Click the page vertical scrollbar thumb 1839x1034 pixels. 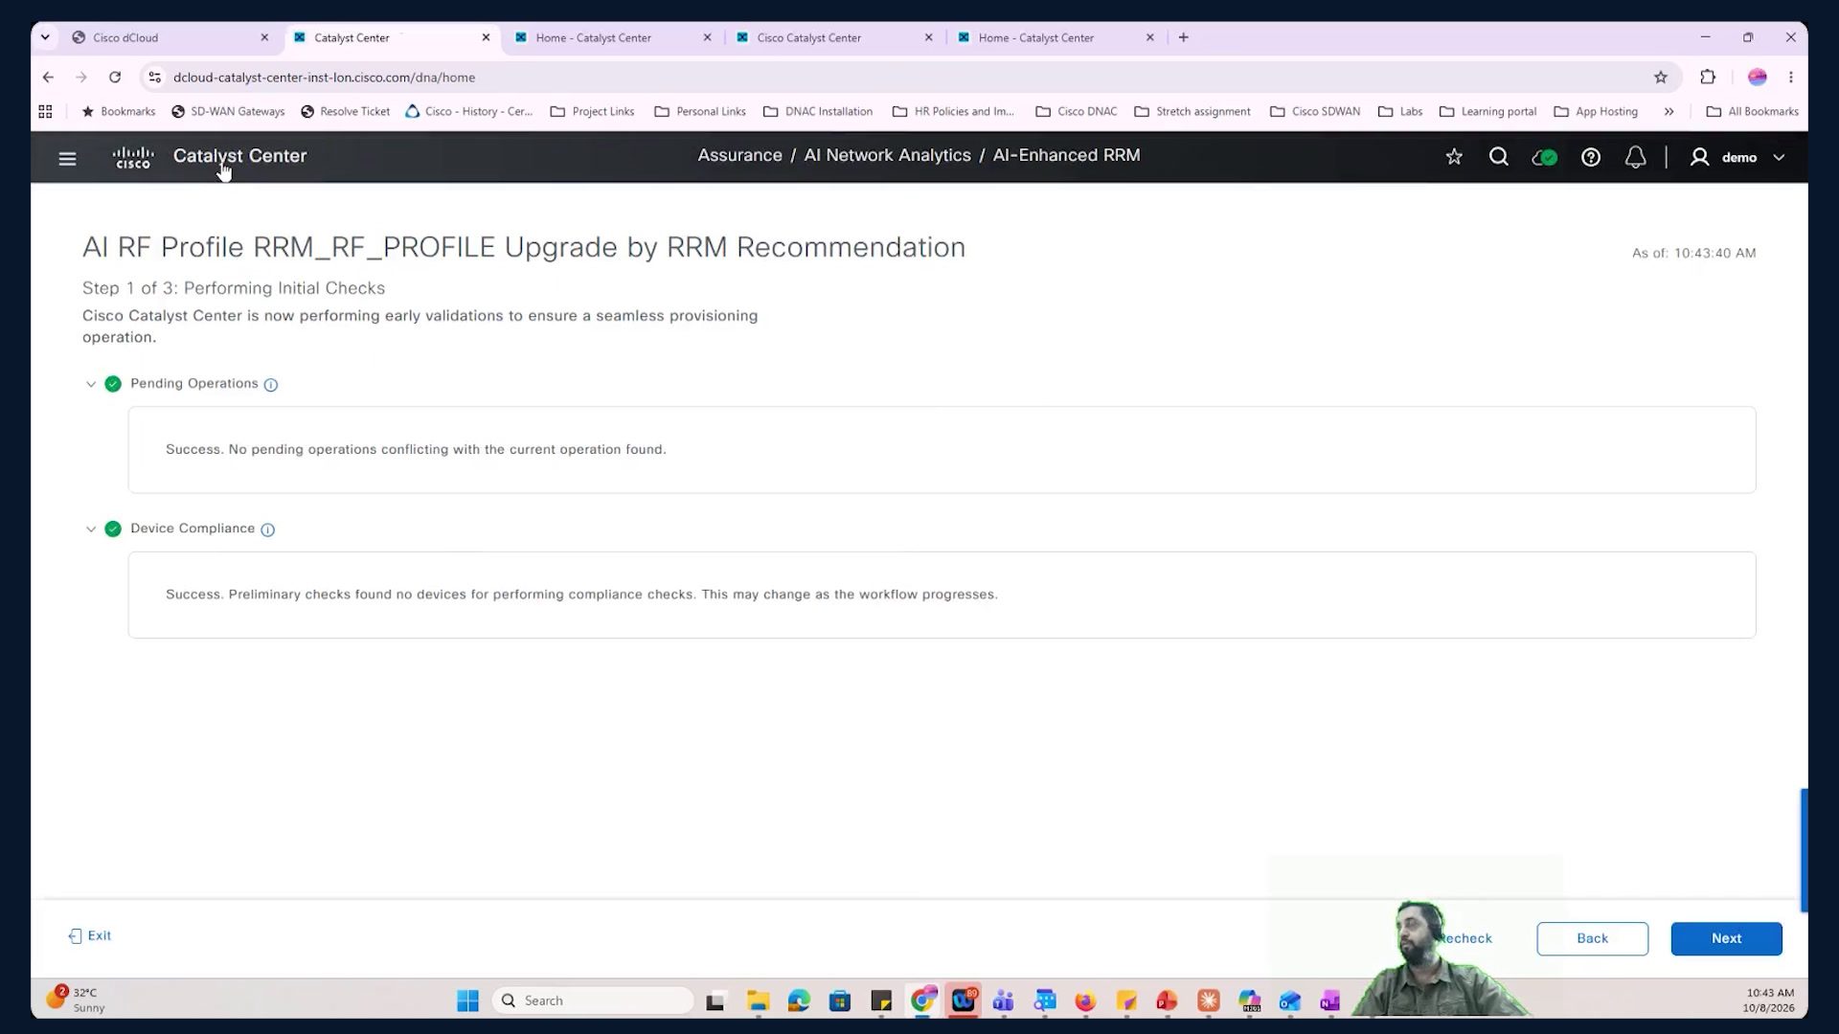coord(1804,850)
